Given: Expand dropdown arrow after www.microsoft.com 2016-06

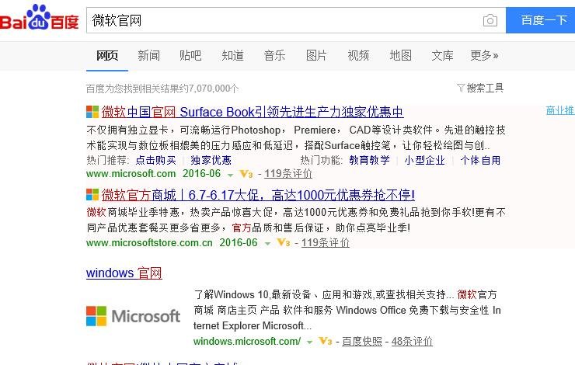Looking at the screenshot, I should (x=231, y=174).
